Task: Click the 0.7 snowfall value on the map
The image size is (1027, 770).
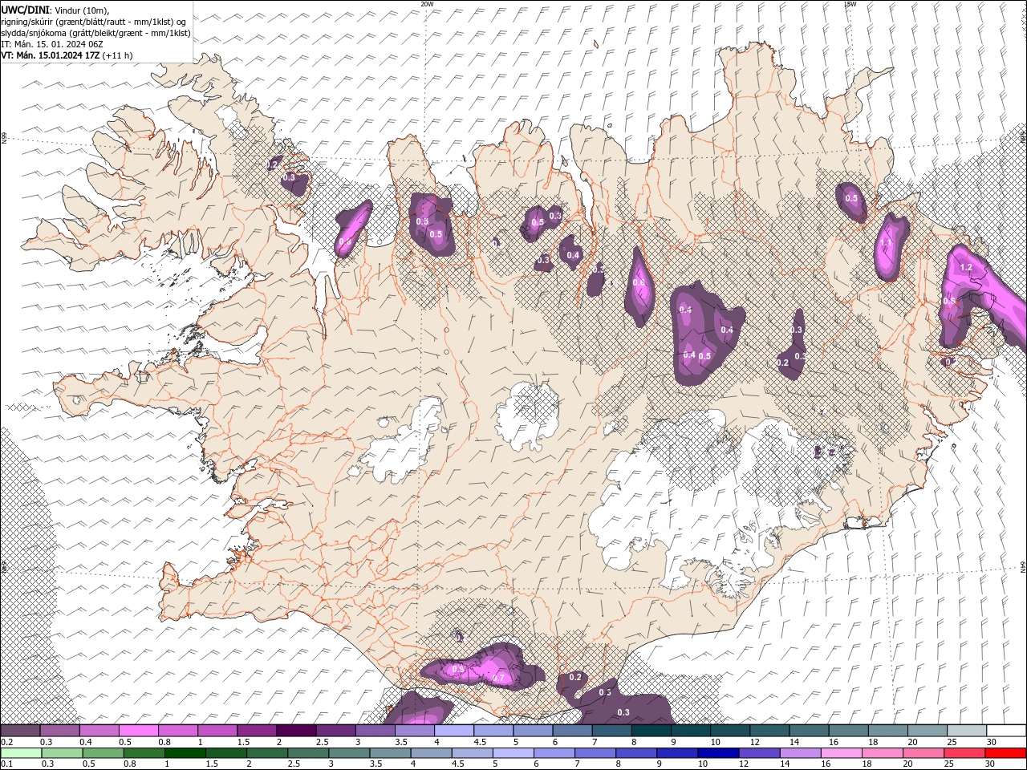Action: (x=498, y=679)
